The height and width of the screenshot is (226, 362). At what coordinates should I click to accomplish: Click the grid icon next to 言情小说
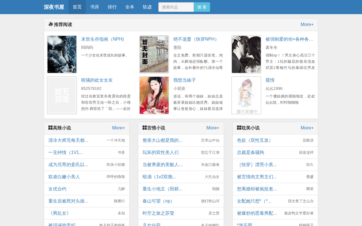point(145,128)
